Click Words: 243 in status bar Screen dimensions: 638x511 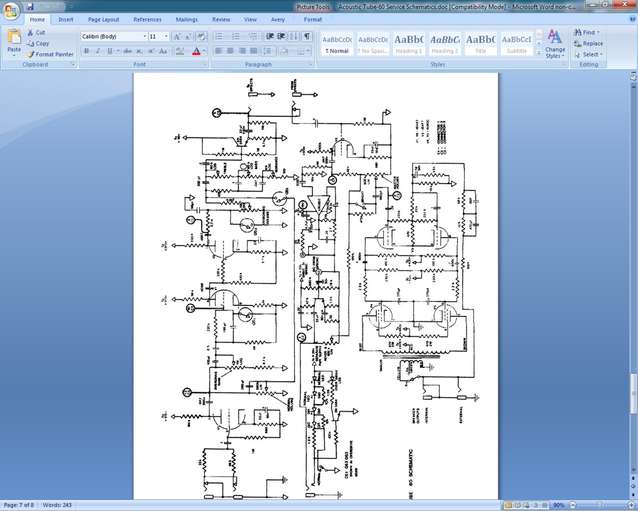pyautogui.click(x=57, y=505)
